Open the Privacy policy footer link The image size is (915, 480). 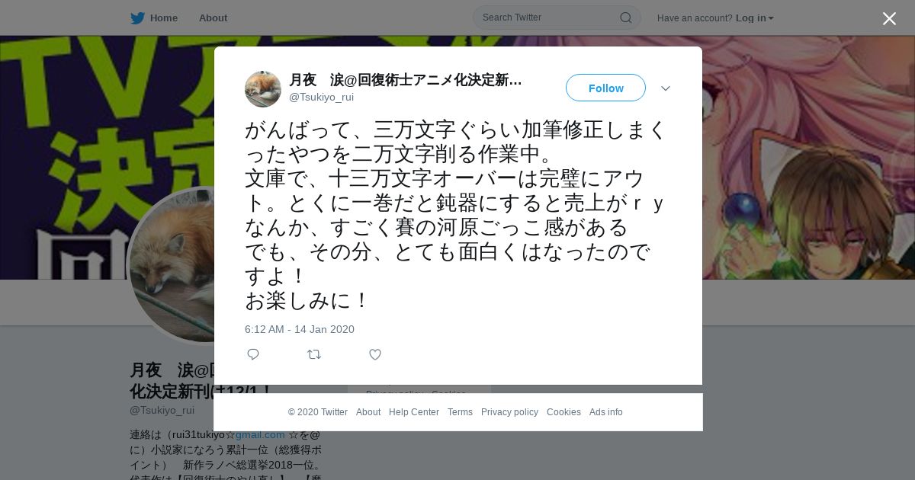(x=509, y=412)
